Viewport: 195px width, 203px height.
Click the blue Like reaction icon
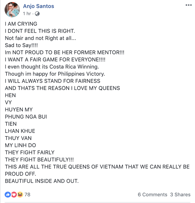(7, 194)
